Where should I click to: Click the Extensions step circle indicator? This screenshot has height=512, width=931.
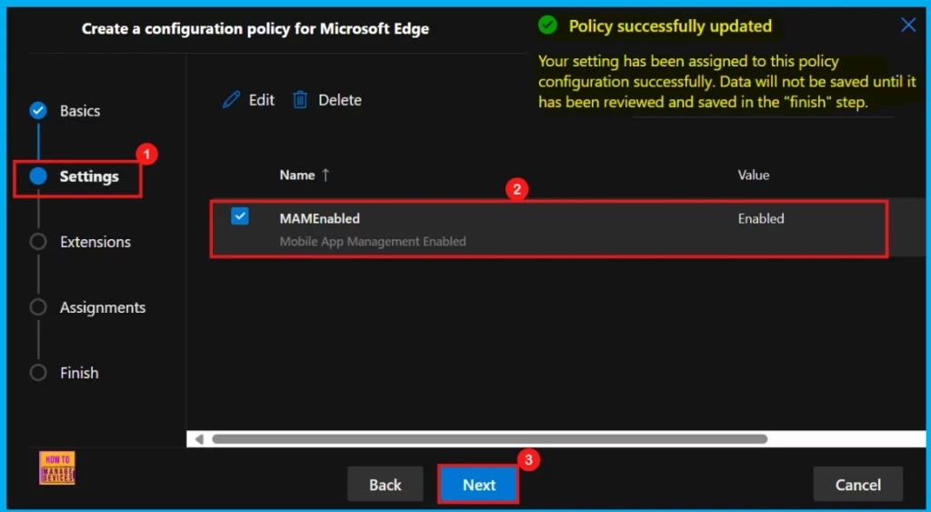[38, 242]
